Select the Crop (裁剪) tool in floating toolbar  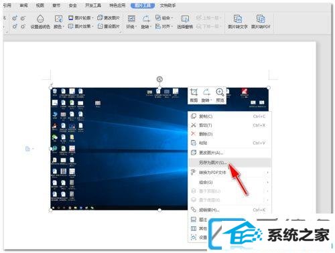[194, 95]
